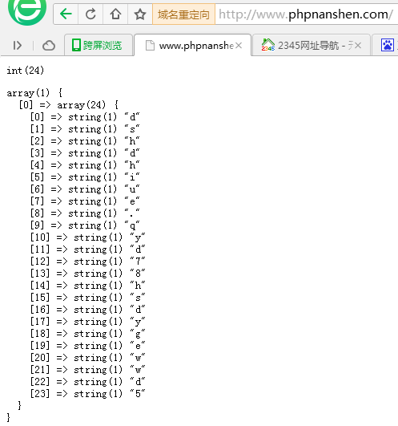Click the 跨屏浏览 phone icon

(x=76, y=45)
